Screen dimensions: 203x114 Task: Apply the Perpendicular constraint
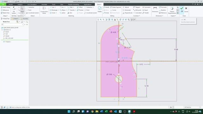(x=128, y=13)
